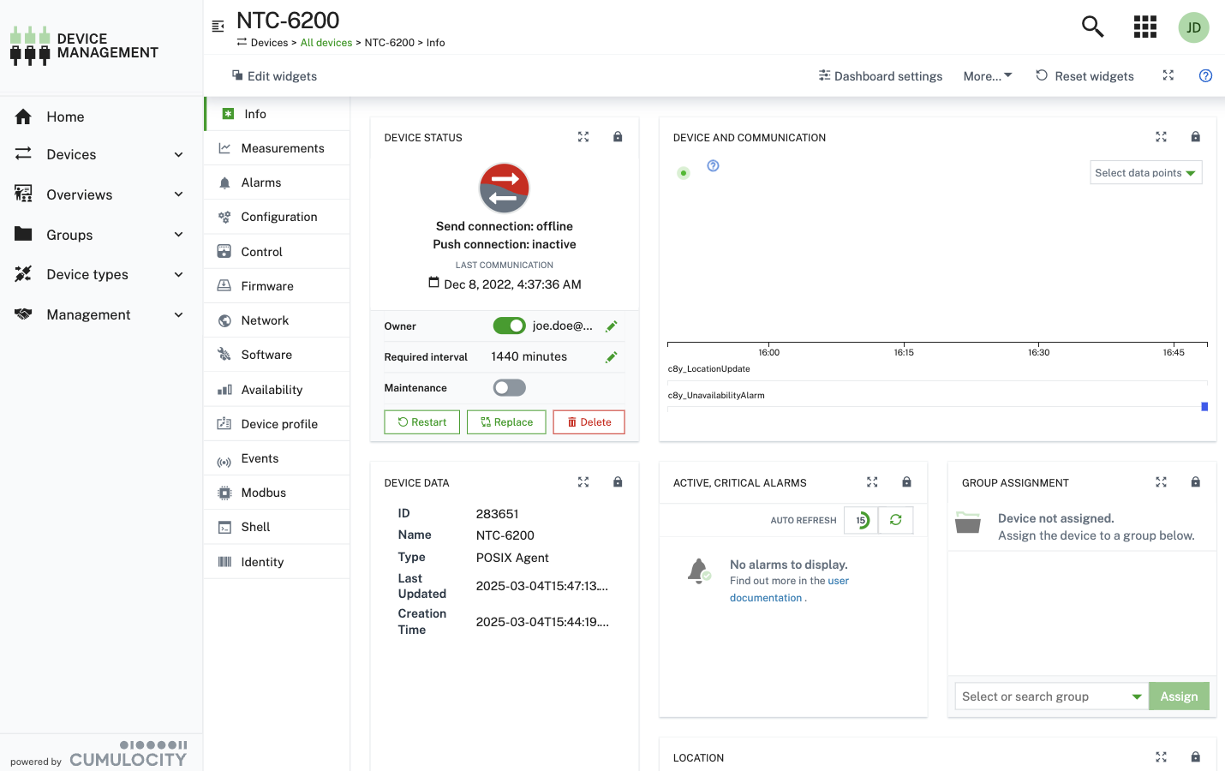Collapse the left navigation menu icon
1225x771 pixels.
click(218, 27)
